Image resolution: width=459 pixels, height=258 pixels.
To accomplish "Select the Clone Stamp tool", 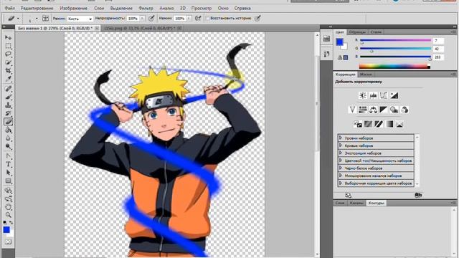I will pyautogui.click(x=8, y=105).
